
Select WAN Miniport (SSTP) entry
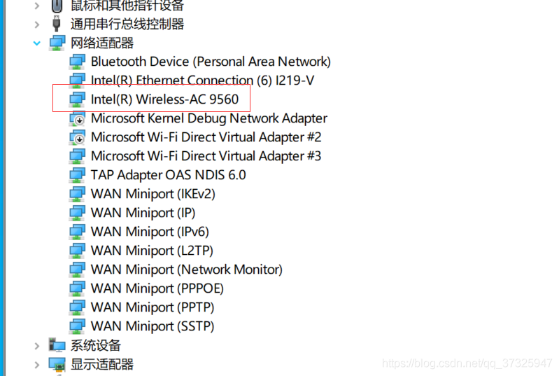pos(153,326)
